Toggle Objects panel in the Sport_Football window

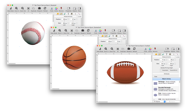(173, 50)
